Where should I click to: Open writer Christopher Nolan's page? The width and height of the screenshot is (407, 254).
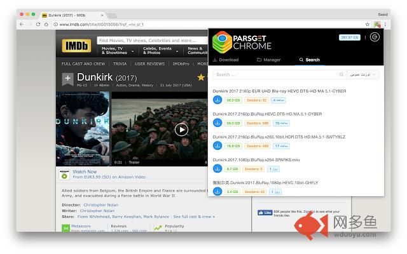(97, 211)
